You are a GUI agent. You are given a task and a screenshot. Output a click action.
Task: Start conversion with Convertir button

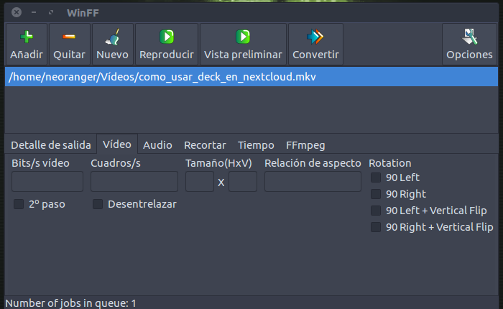pos(315,45)
